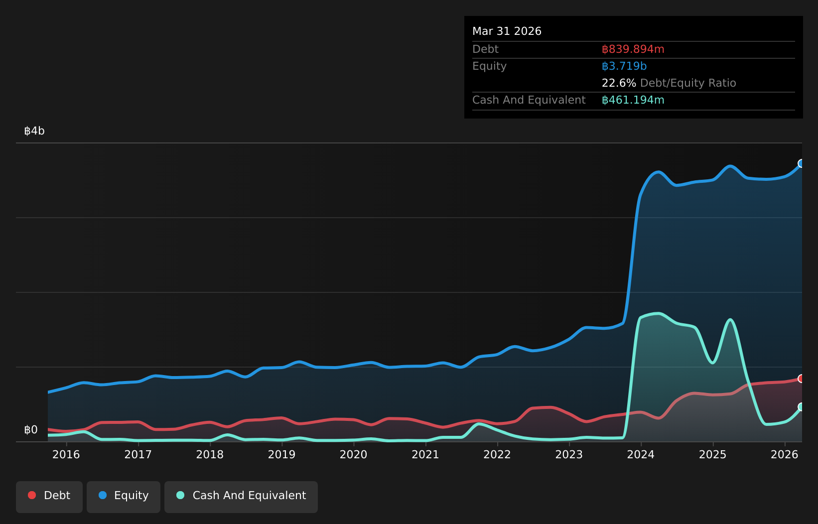Click the 2022 x-axis label

pyautogui.click(x=497, y=454)
